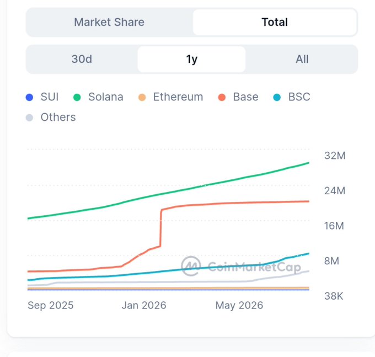Hide the SUI series via its label
This screenshot has height=357, width=375.
point(50,97)
